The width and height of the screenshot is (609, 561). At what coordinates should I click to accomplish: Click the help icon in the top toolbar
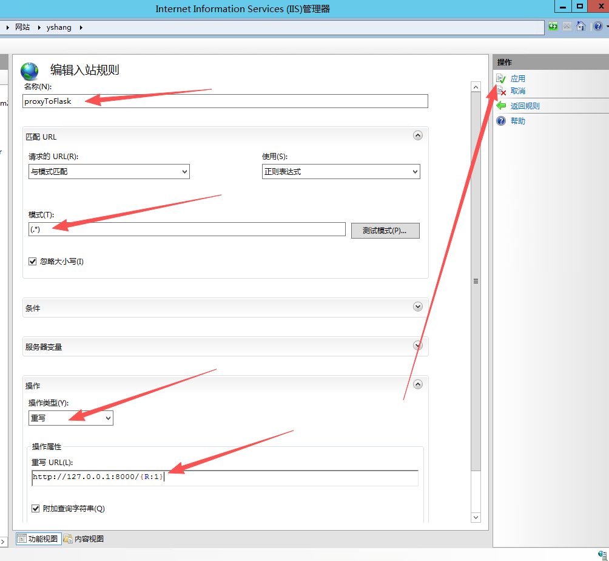598,27
